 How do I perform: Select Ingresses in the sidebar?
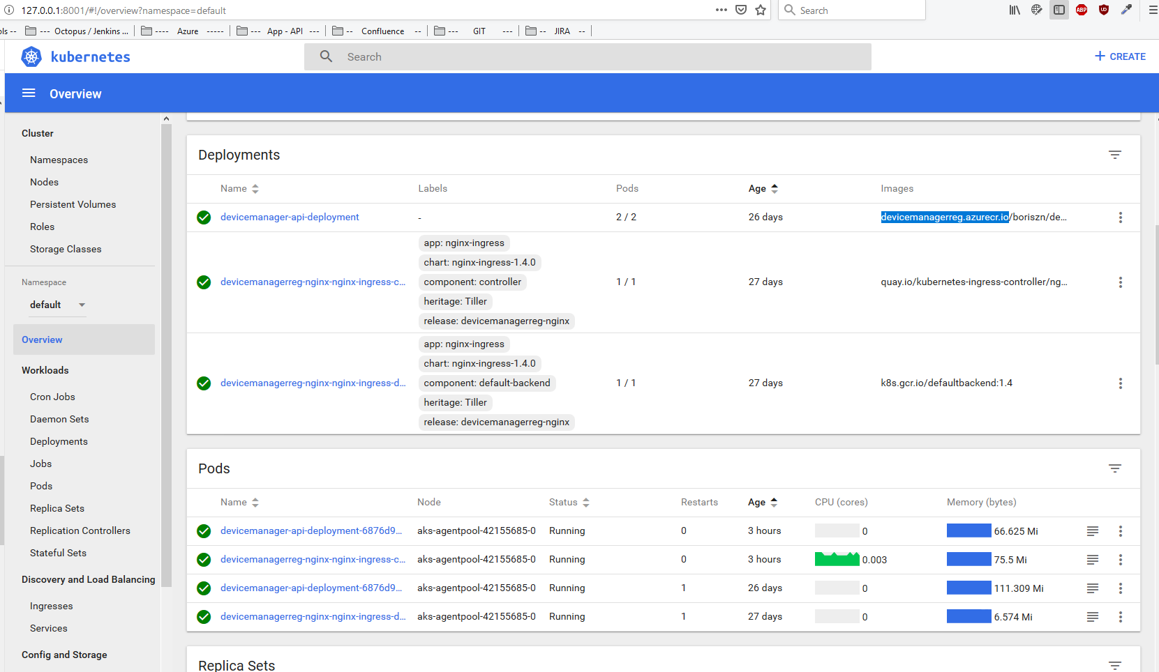pos(51,606)
